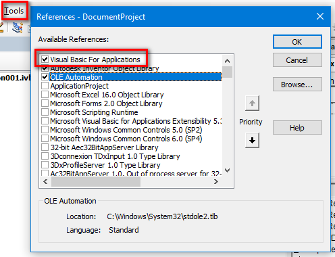Click the Browse... button
The height and width of the screenshot is (257, 335).
click(x=297, y=85)
